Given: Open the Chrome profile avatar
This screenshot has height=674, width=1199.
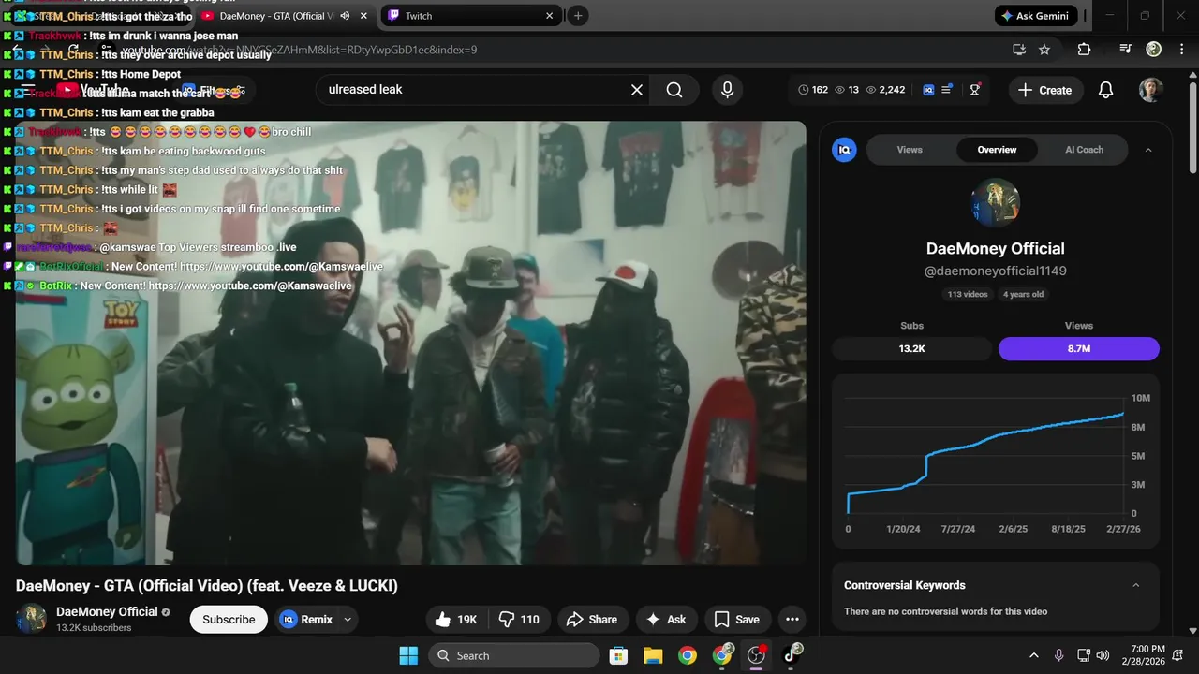Looking at the screenshot, I should point(1154,49).
